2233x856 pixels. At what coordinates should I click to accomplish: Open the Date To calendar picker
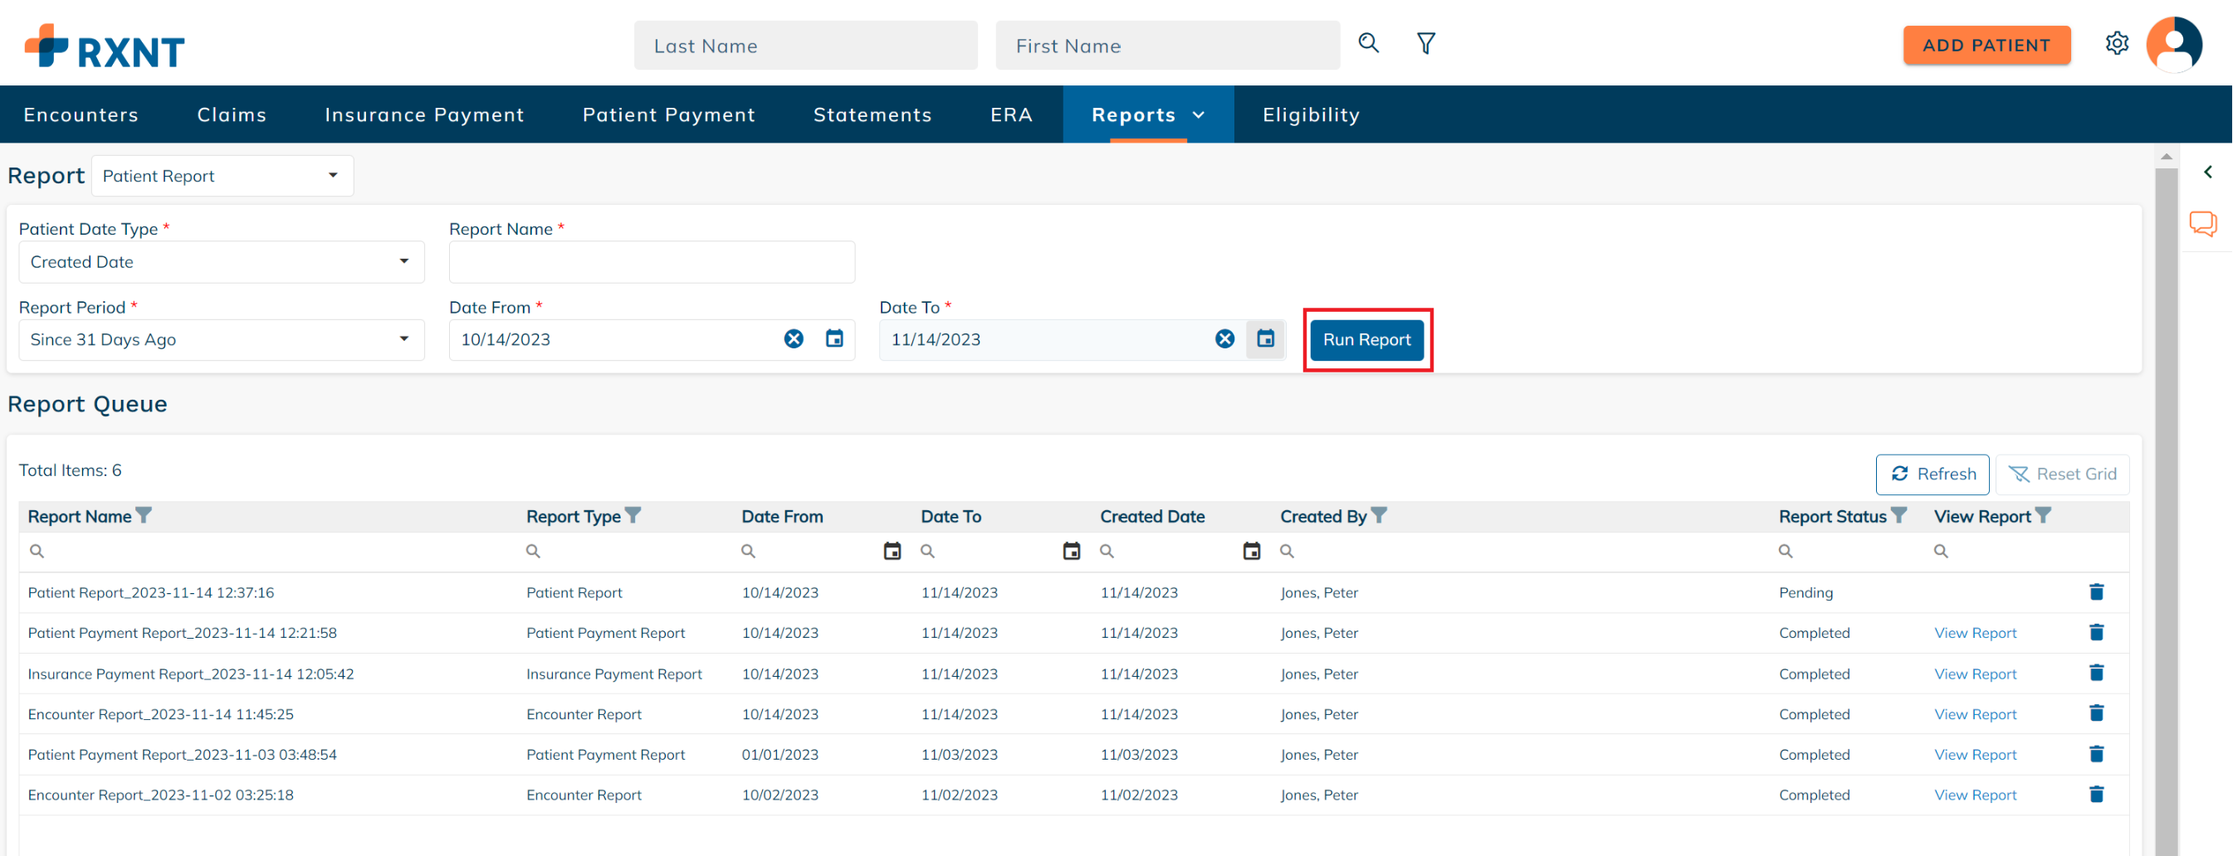[x=1265, y=338]
